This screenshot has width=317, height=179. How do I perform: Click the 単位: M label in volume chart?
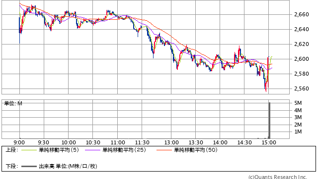tap(13, 103)
